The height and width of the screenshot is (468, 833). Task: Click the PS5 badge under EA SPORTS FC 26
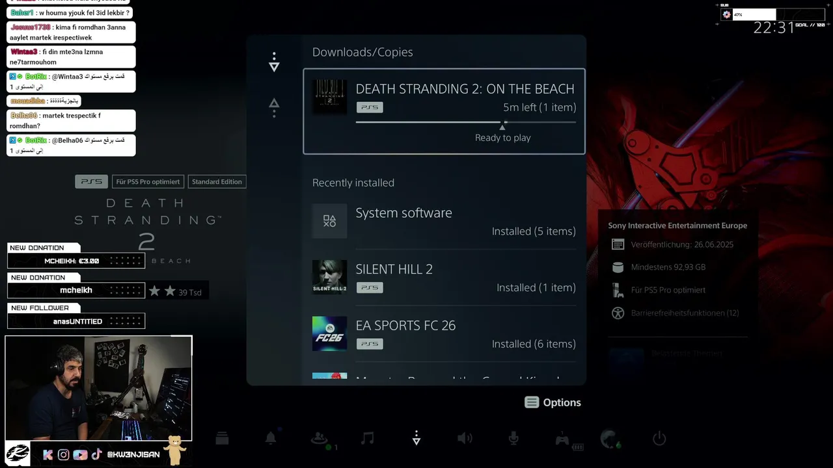[x=370, y=344]
